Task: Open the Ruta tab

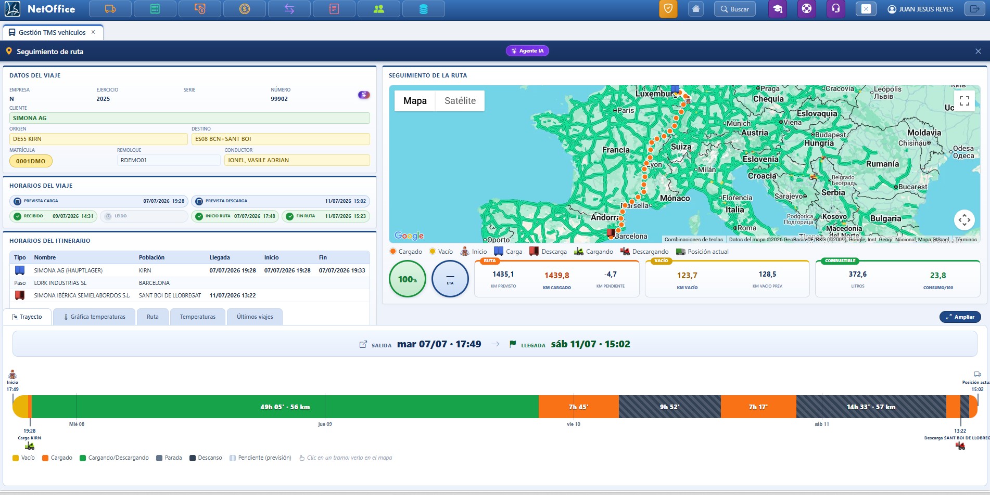Action: point(153,317)
